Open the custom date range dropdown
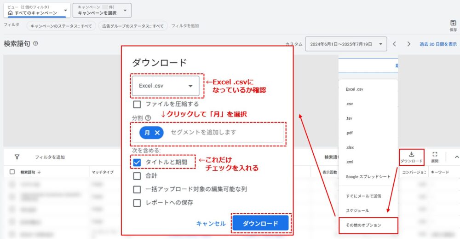The width and height of the screenshot is (460, 239). pos(346,44)
